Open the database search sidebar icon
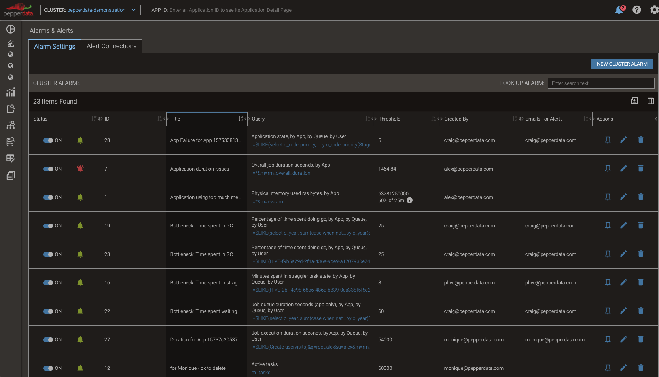 pyautogui.click(x=11, y=142)
